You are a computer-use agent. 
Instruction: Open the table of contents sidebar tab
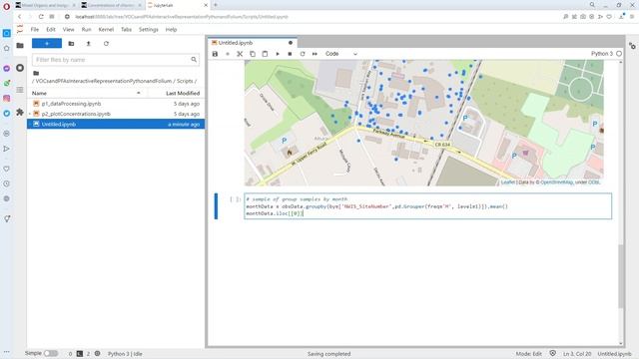[20, 90]
